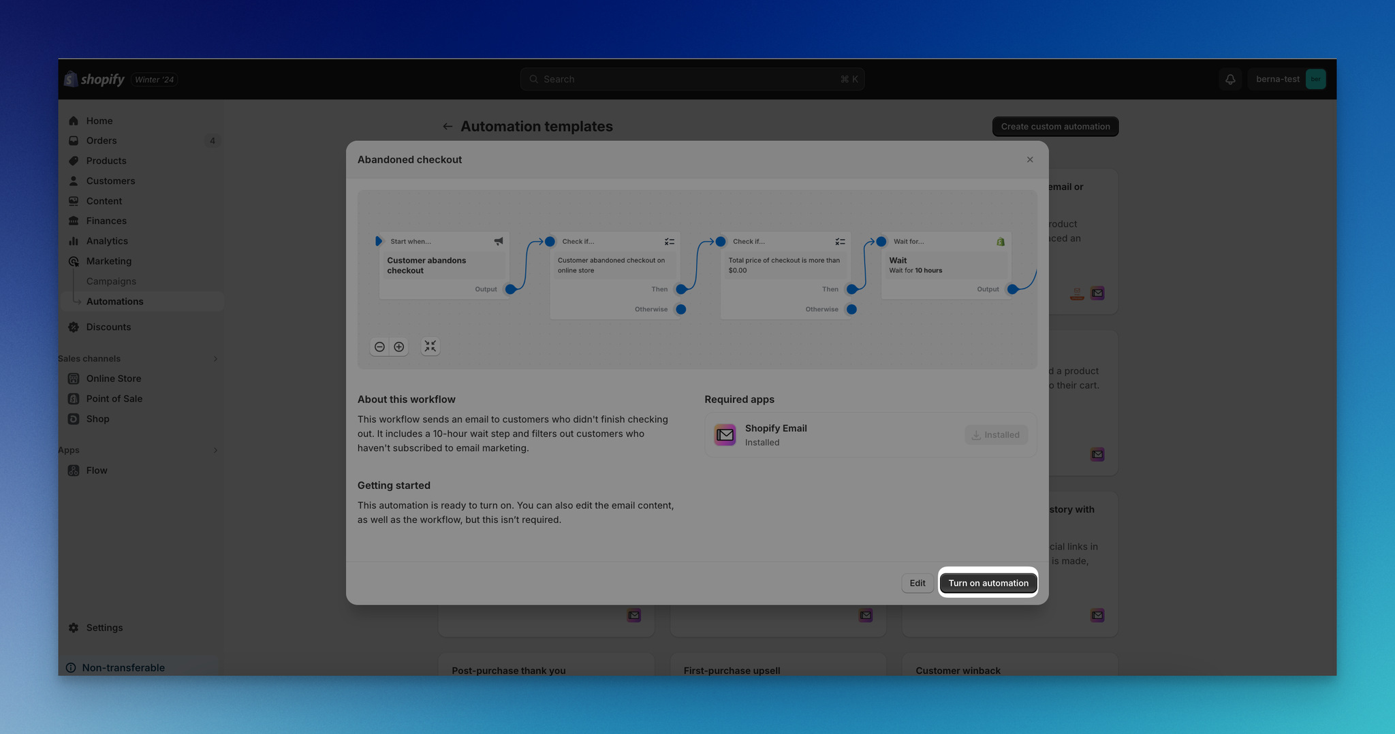Select the Wait for 10 hours node
This screenshot has width=1395, height=734.
point(946,266)
